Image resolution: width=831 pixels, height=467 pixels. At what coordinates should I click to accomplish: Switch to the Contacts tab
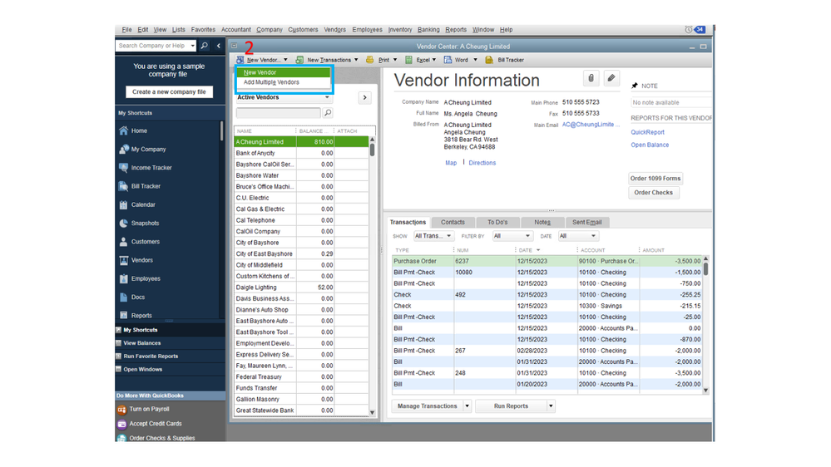pyautogui.click(x=453, y=223)
